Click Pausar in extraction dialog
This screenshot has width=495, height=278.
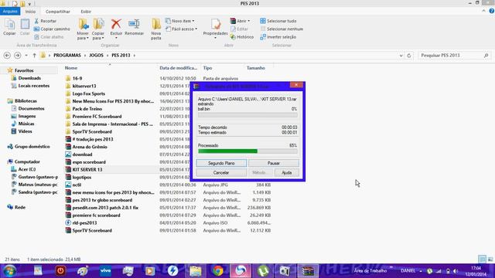(x=274, y=163)
